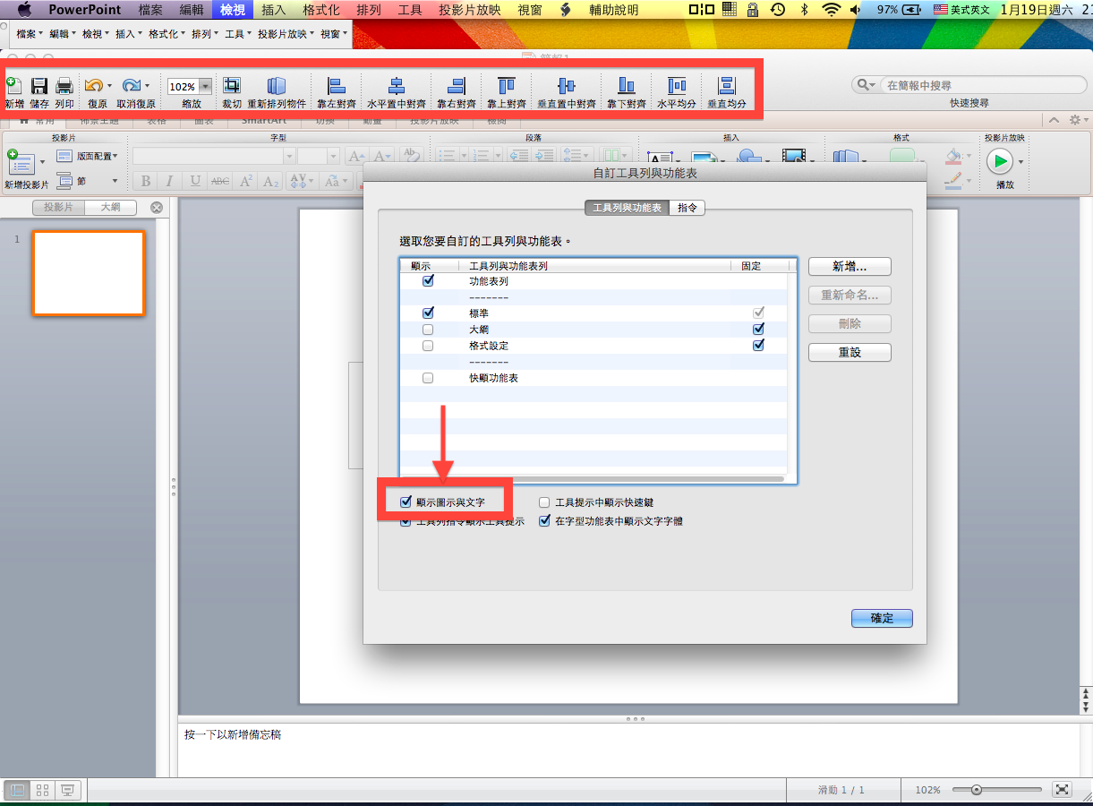Open the 節 section dropdown
Viewport: 1093px width, 806px height.
pos(87,180)
